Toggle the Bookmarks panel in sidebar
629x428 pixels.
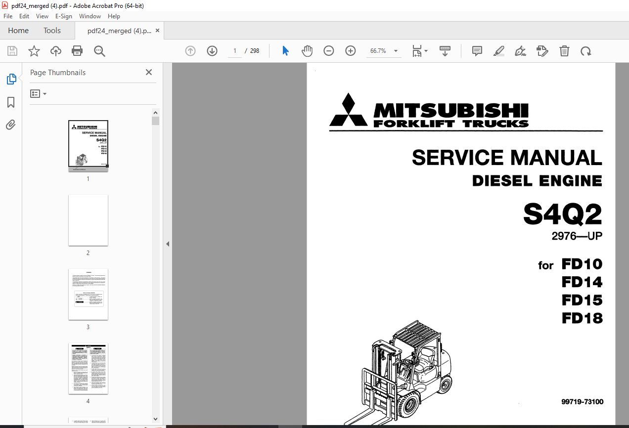[x=11, y=102]
